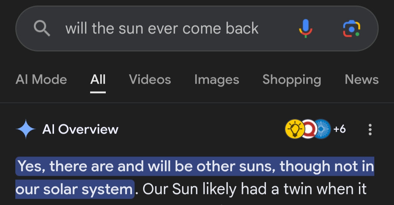Open AI Overview three-dot options menu
This screenshot has width=394, height=205.
point(370,129)
